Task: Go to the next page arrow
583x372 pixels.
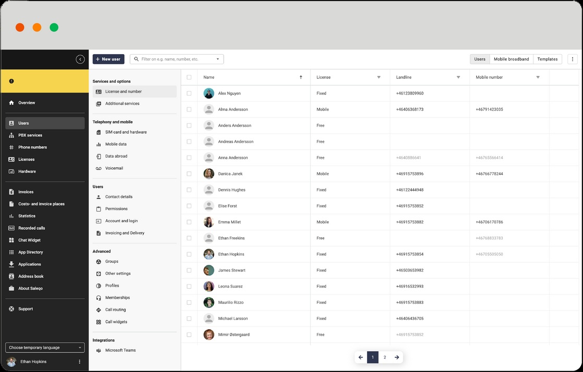Action: [x=397, y=357]
